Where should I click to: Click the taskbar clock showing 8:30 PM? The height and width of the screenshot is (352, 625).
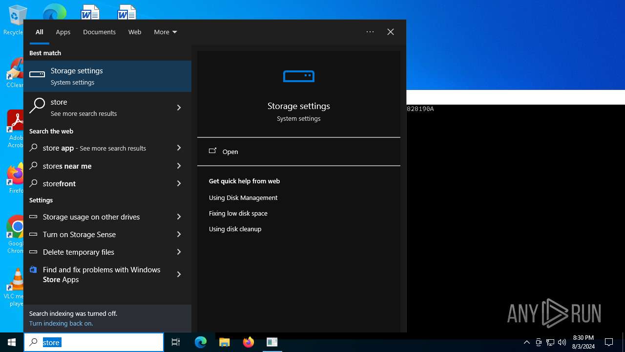point(583,342)
